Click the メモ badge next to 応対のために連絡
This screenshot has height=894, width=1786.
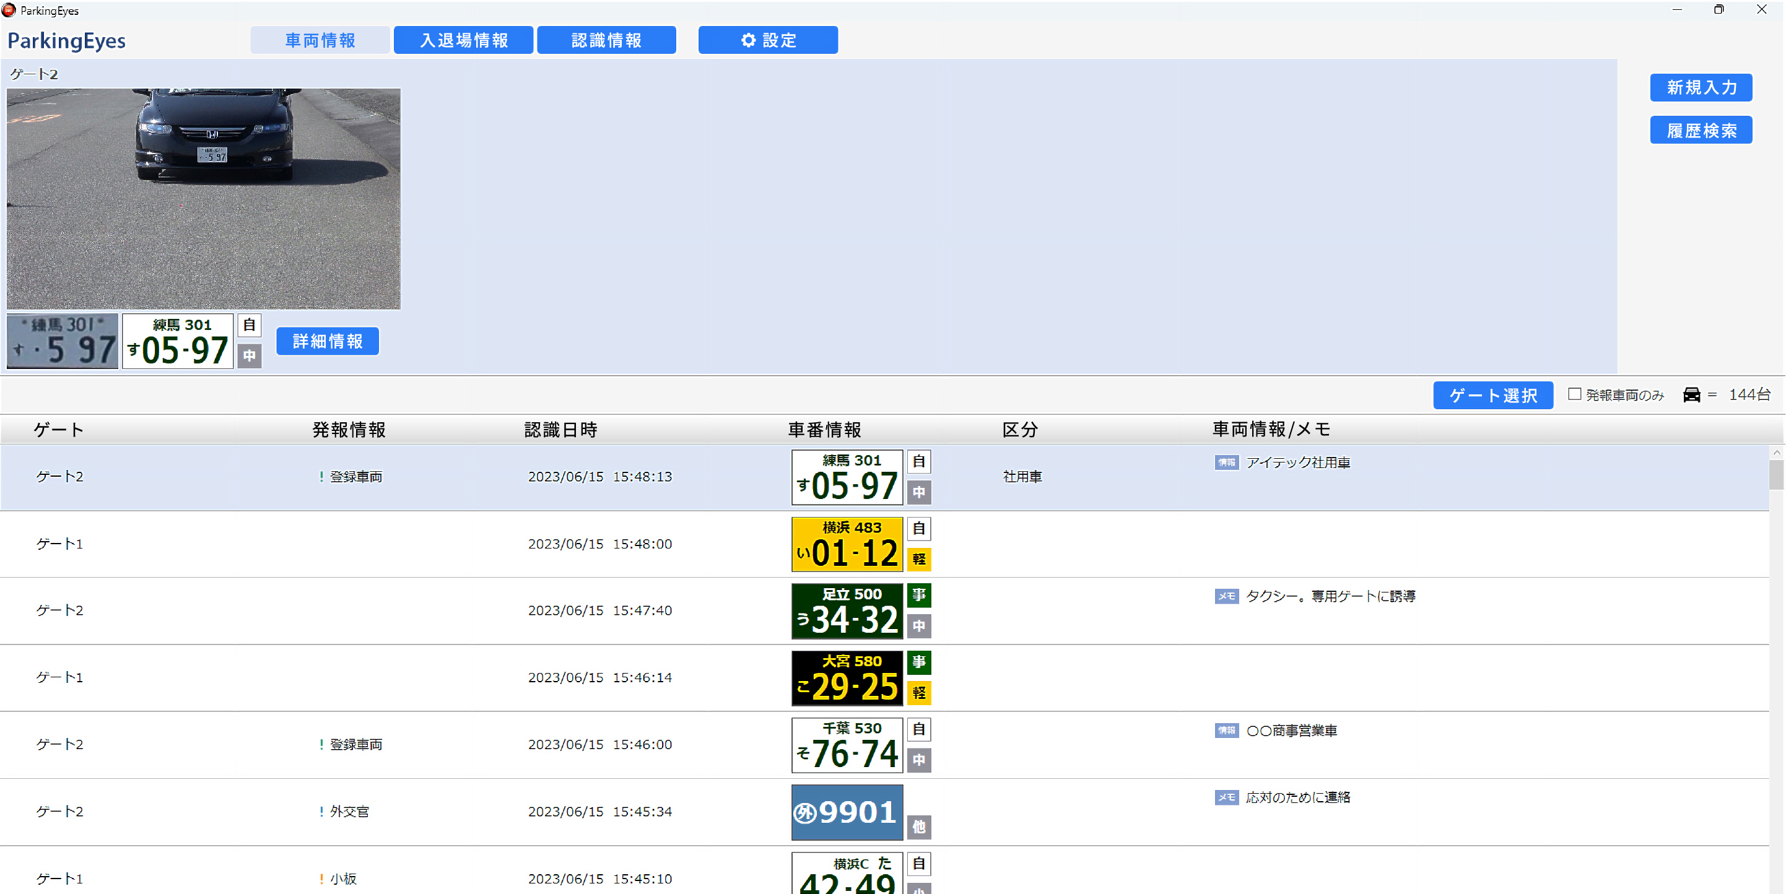(1227, 797)
